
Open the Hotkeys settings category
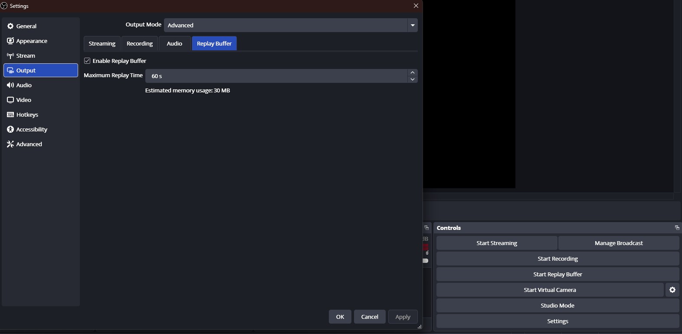[41, 115]
